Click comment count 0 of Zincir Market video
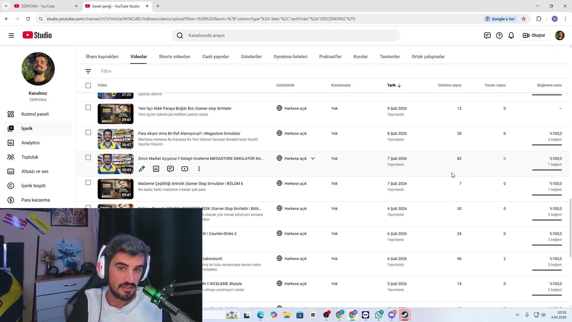Image resolution: width=572 pixels, height=322 pixels. coord(505,158)
